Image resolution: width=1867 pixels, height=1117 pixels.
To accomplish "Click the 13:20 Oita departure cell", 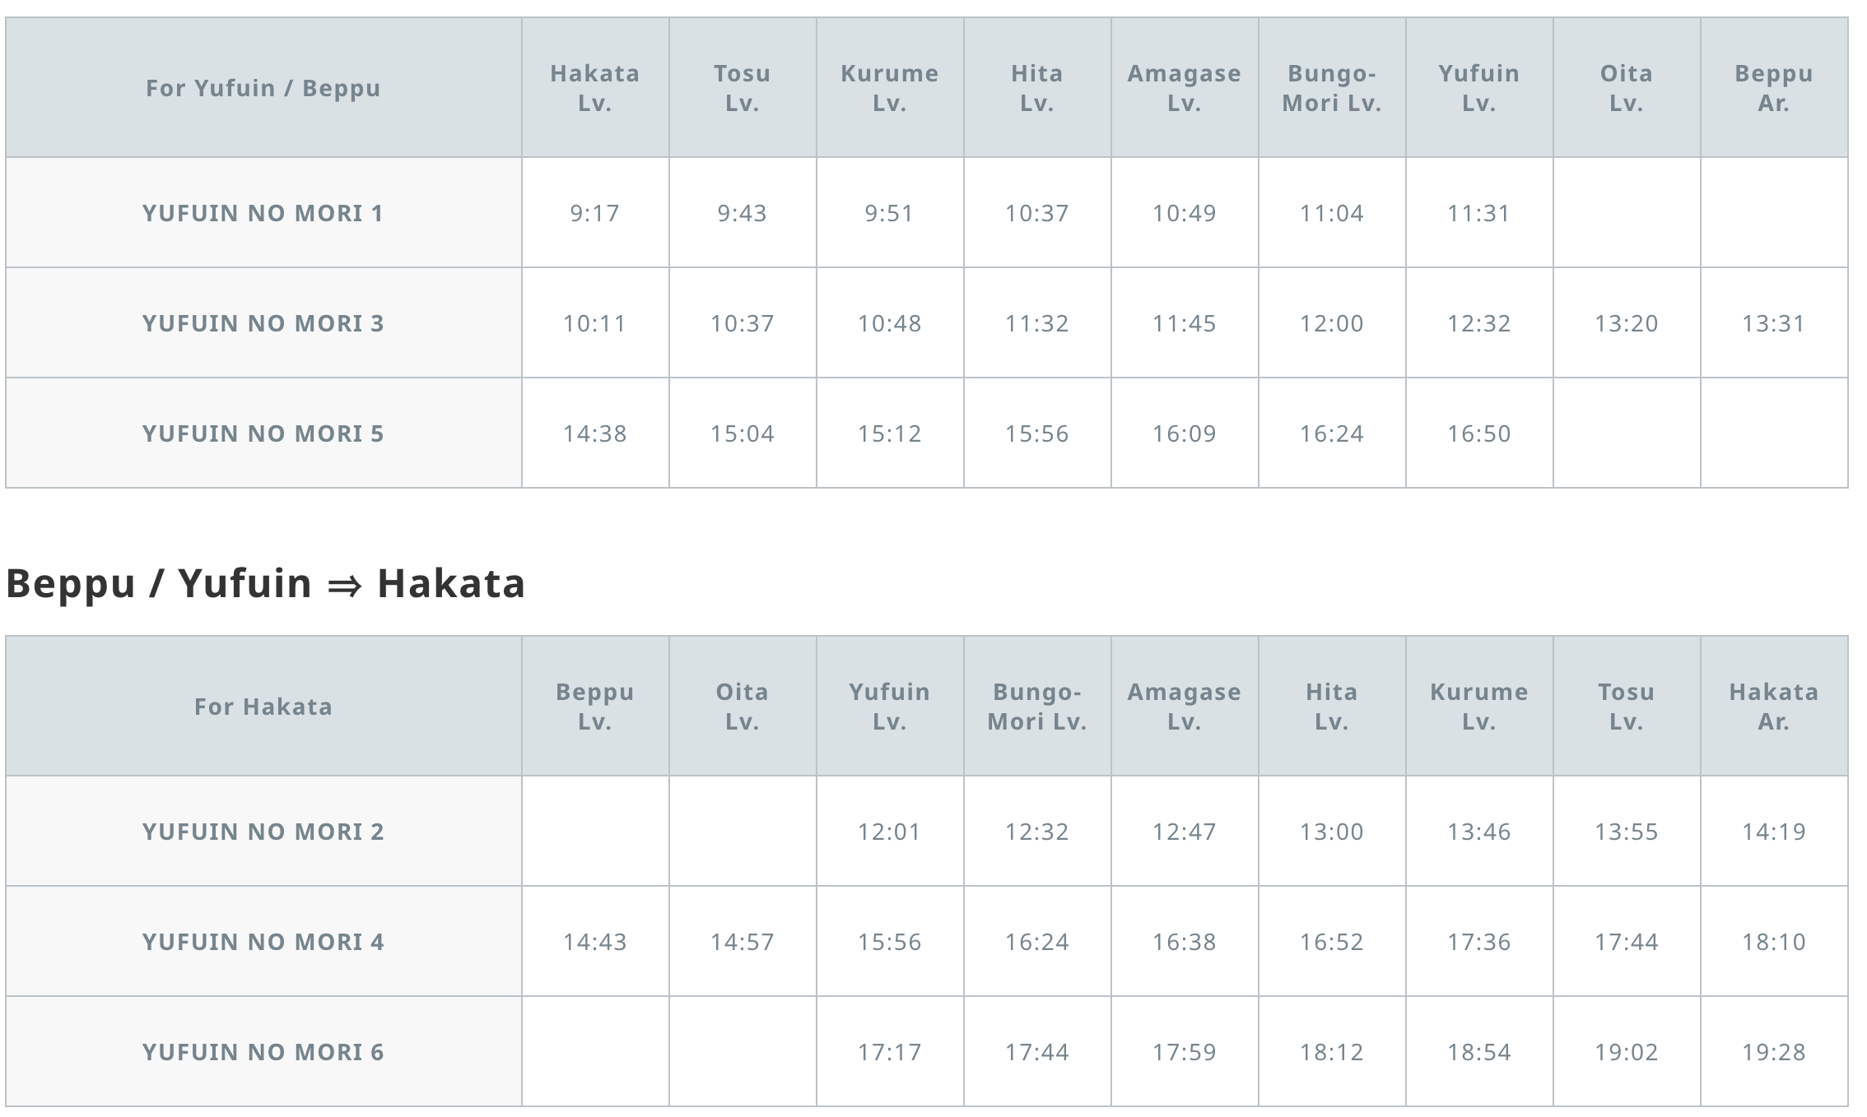I will 1626,323.
